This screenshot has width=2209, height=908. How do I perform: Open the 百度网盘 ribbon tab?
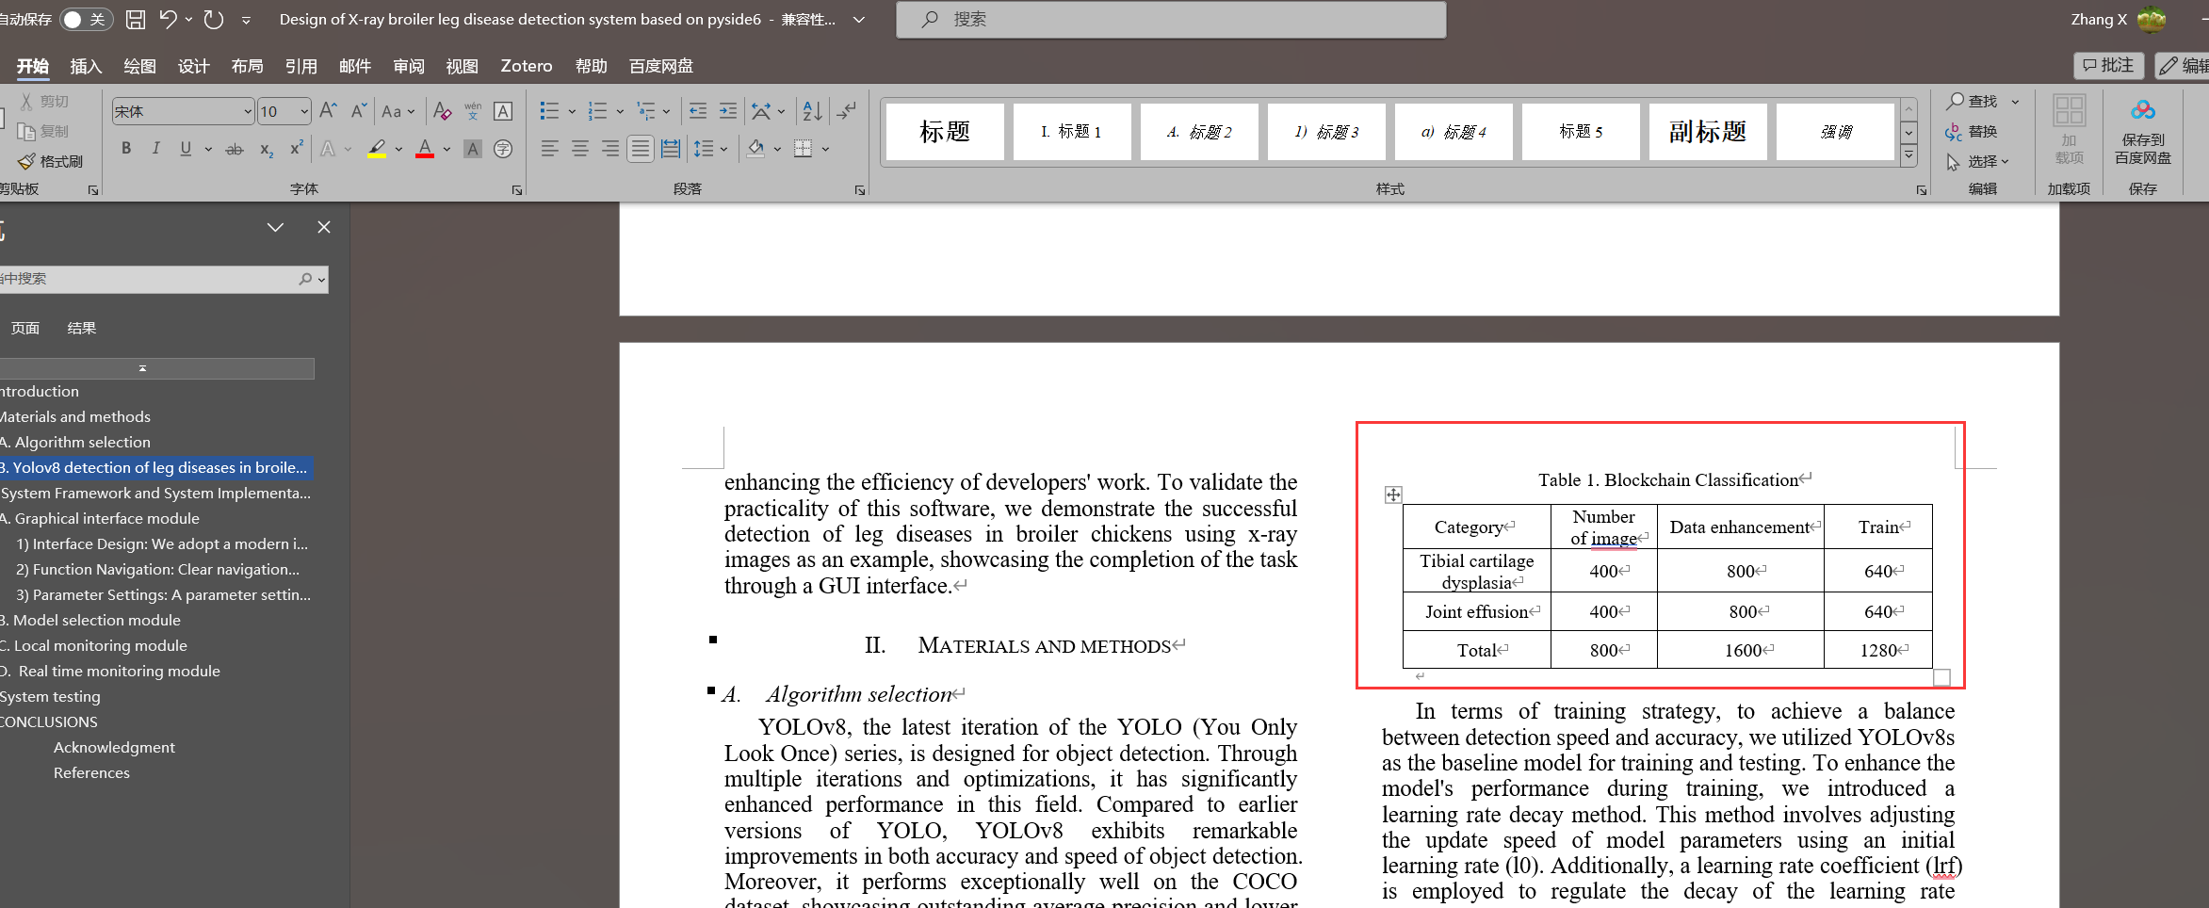point(660,66)
